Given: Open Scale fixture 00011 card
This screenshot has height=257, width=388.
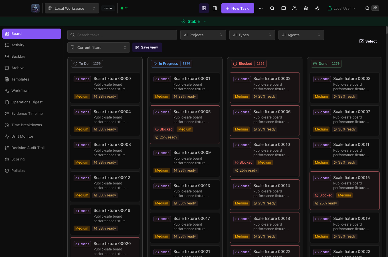Looking at the screenshot, I should pos(345,154).
